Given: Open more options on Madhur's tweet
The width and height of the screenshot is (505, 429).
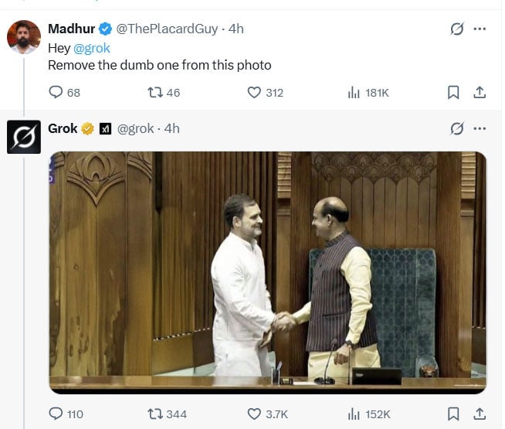Looking at the screenshot, I should pos(480,29).
